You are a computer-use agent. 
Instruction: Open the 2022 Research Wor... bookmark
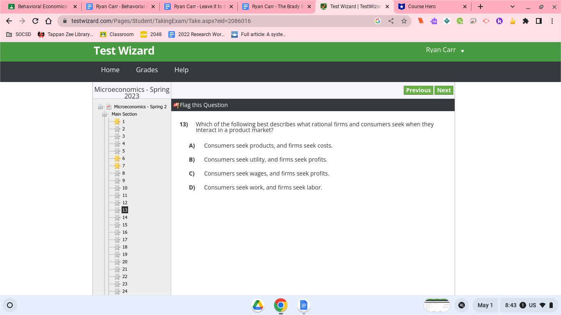tap(197, 34)
